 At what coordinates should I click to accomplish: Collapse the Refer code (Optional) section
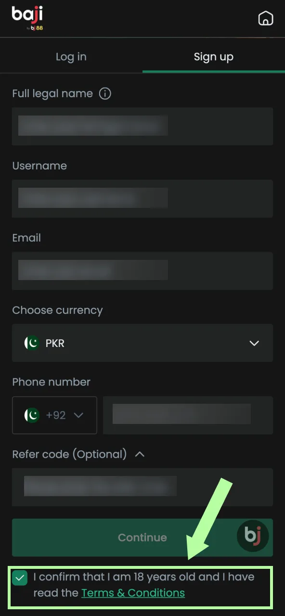coord(139,454)
